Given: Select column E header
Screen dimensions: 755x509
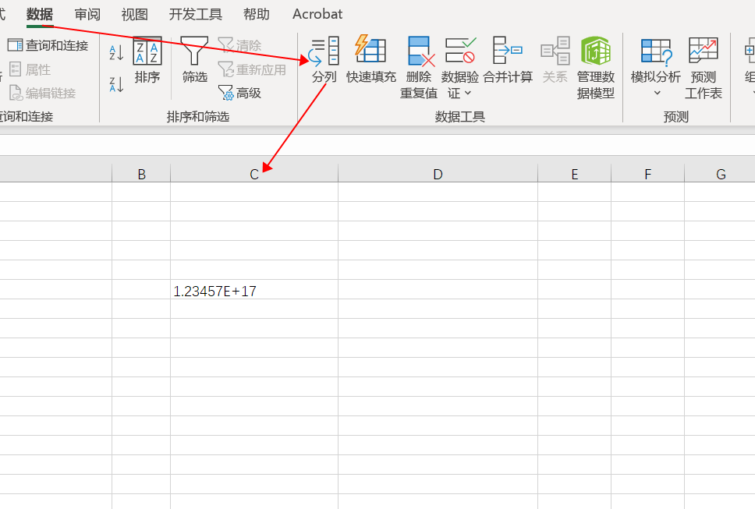Looking at the screenshot, I should pos(574,174).
